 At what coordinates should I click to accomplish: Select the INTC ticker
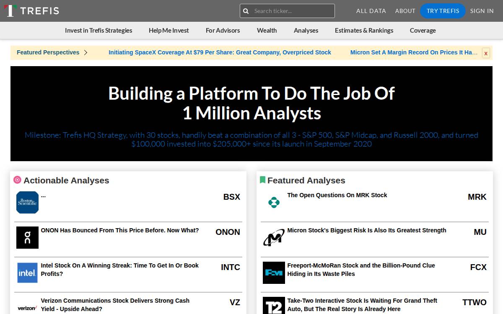tap(231, 267)
